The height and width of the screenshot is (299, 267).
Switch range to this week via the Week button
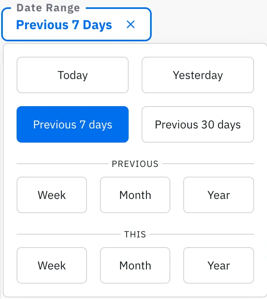52,265
